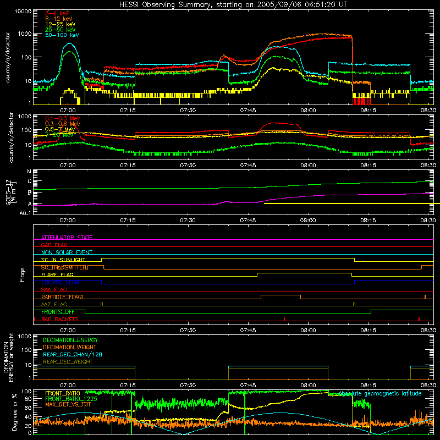Click the 'Degrees or %' axis title
This screenshot has height=440, width=440.
tap(14, 412)
